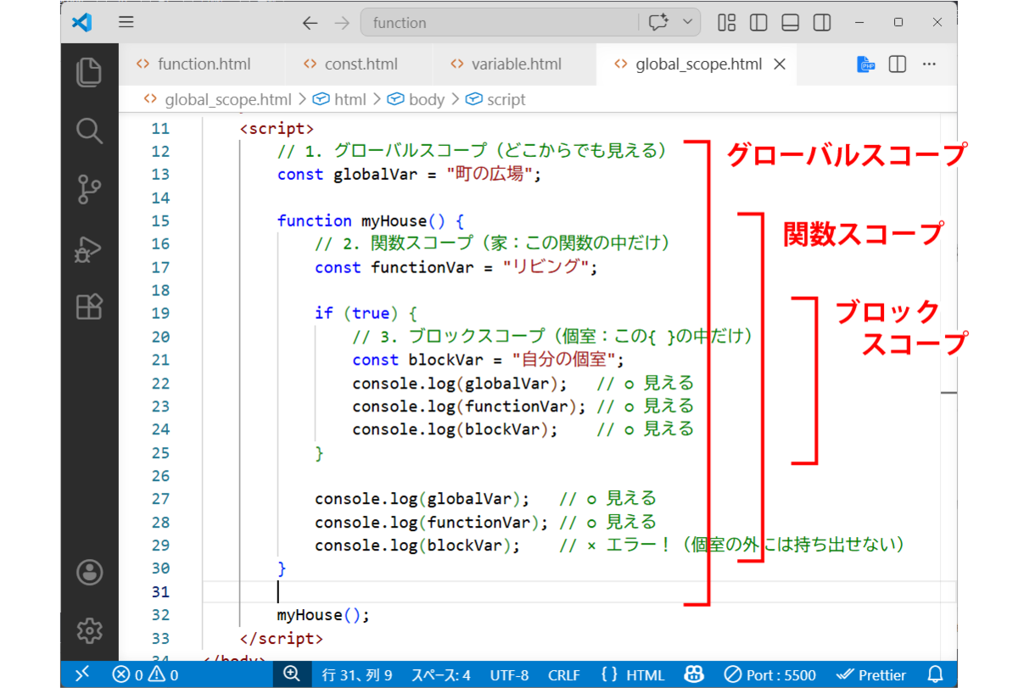Open the notifications bell
This screenshot has width=1018, height=688.
(x=936, y=675)
